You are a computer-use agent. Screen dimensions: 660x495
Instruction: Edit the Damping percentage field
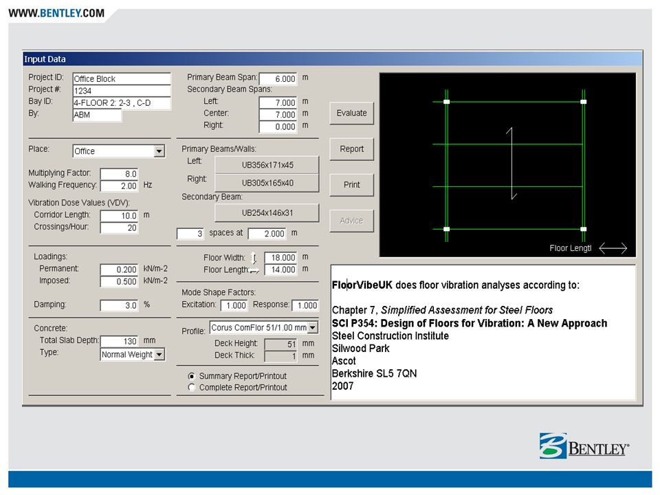[119, 305]
